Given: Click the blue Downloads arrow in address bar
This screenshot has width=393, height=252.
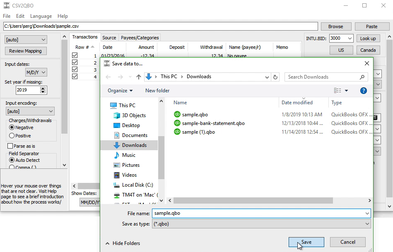Looking at the screenshot, I should pyautogui.click(x=149, y=77).
